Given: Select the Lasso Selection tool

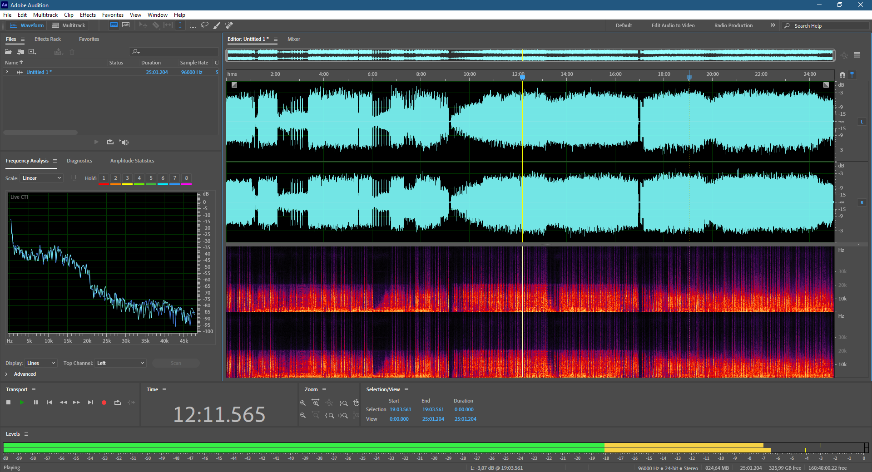Looking at the screenshot, I should coord(205,25).
